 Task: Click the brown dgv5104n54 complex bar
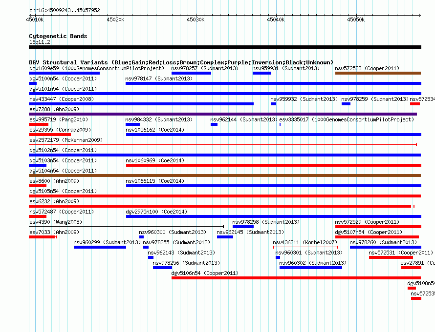click(x=225, y=176)
